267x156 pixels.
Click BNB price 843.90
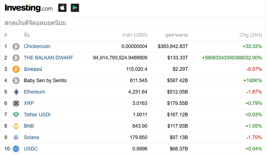[x=140, y=126]
